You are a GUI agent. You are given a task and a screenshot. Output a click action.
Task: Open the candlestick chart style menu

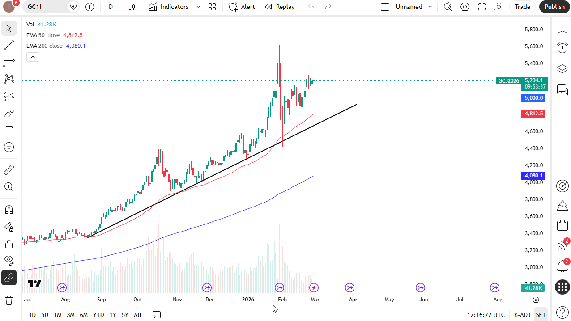pyautogui.click(x=132, y=7)
